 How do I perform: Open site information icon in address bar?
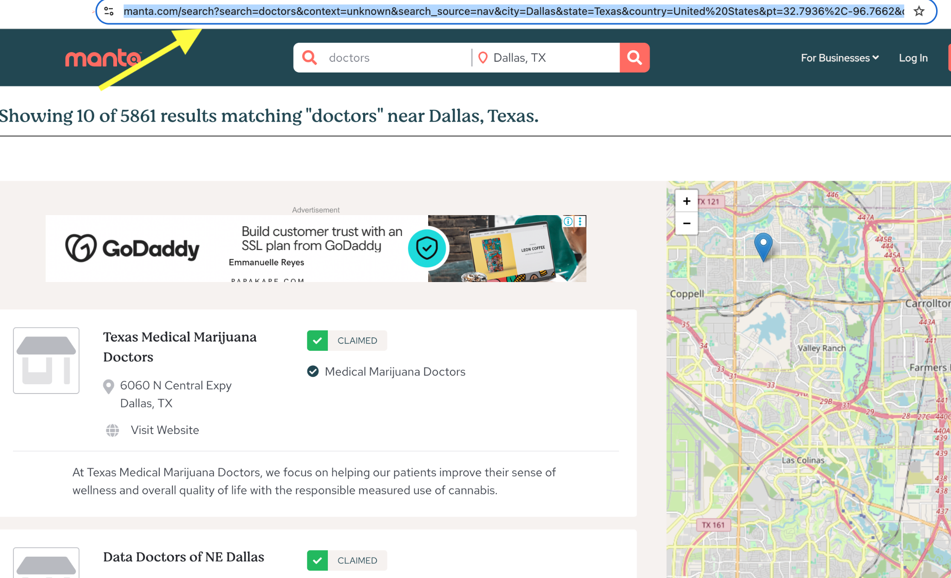[x=109, y=11]
